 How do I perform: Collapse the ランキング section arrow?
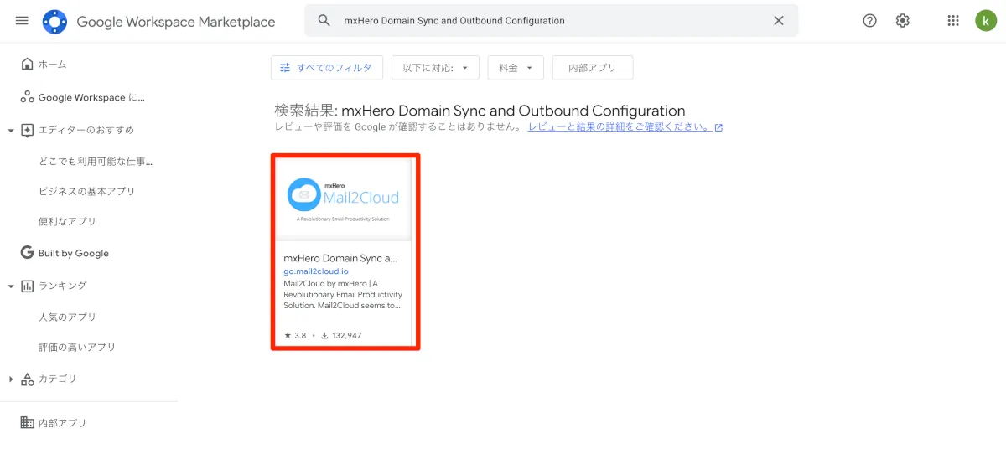10,286
